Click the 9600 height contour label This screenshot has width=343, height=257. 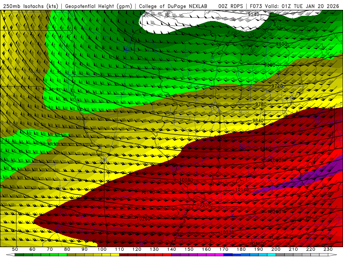tap(281, 44)
